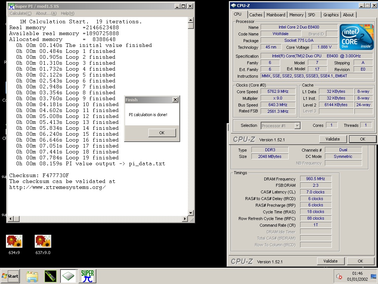Open the file explorer taskbar icon

tap(32, 276)
